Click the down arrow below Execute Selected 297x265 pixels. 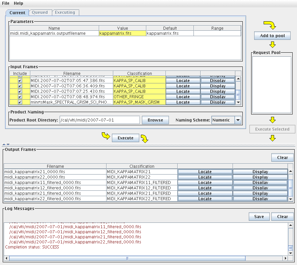(273, 138)
